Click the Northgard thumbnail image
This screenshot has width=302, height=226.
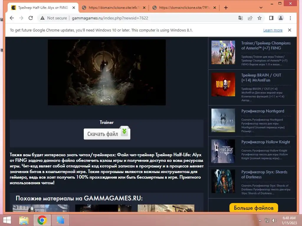(x=223, y=120)
